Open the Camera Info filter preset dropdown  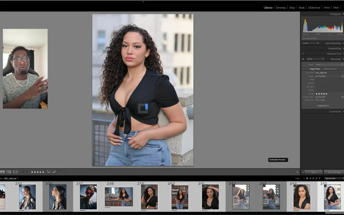(x=333, y=178)
